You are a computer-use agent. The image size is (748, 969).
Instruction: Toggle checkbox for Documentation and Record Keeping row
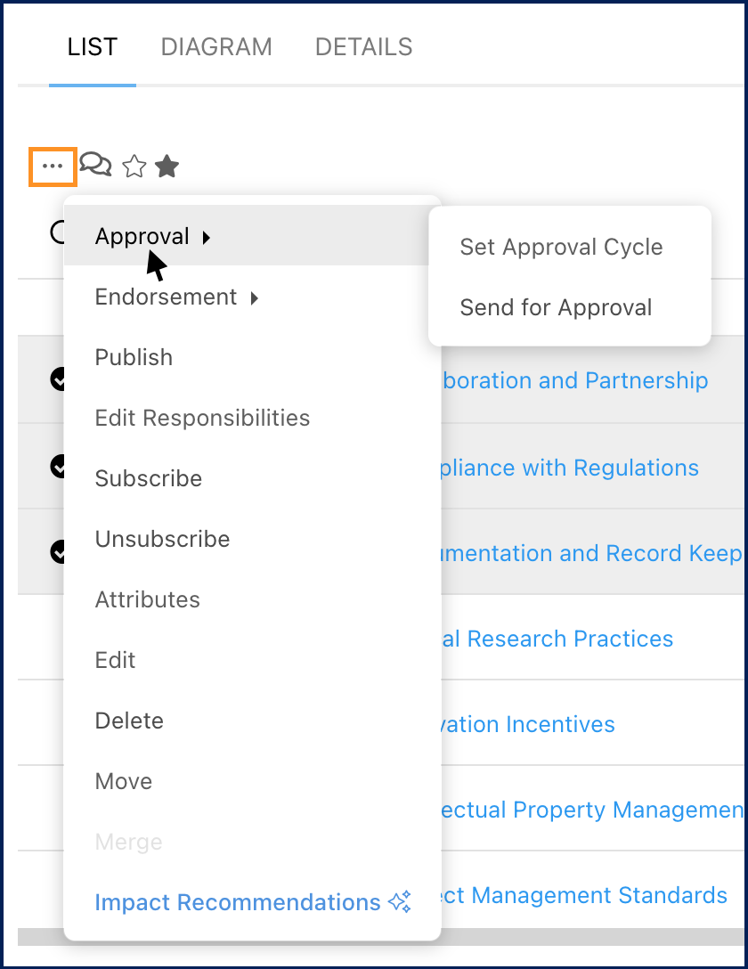(x=59, y=552)
